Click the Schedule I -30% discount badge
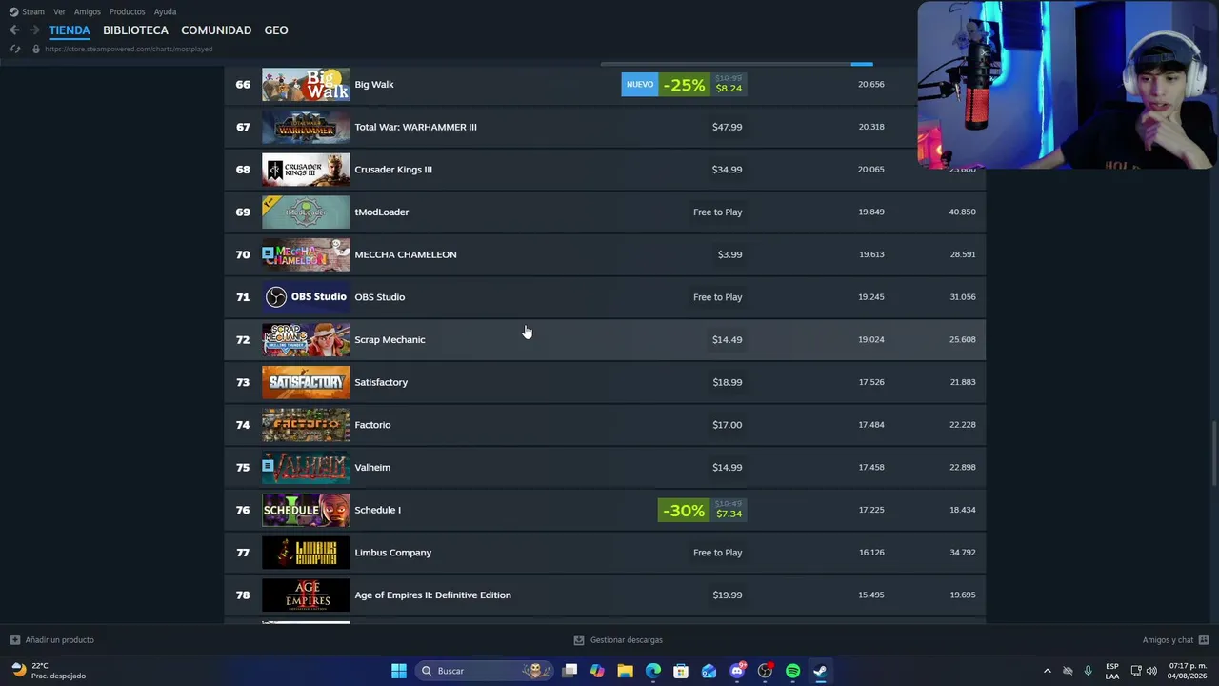 pyautogui.click(x=683, y=511)
